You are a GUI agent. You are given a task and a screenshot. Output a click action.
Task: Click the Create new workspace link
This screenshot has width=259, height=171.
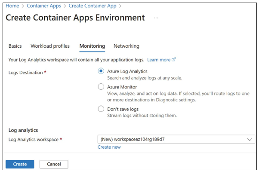(109, 147)
